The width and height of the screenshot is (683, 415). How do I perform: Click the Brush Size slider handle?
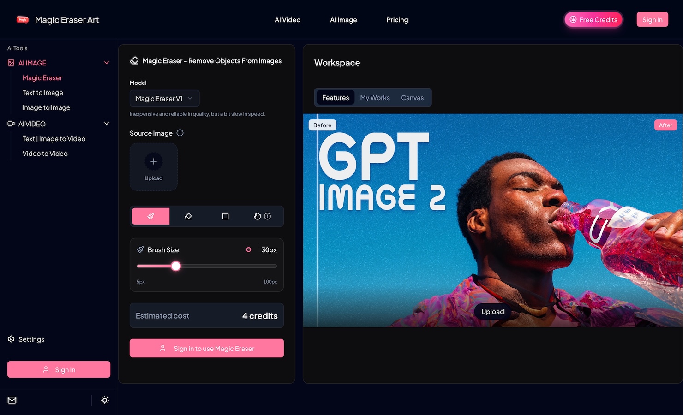(x=176, y=266)
